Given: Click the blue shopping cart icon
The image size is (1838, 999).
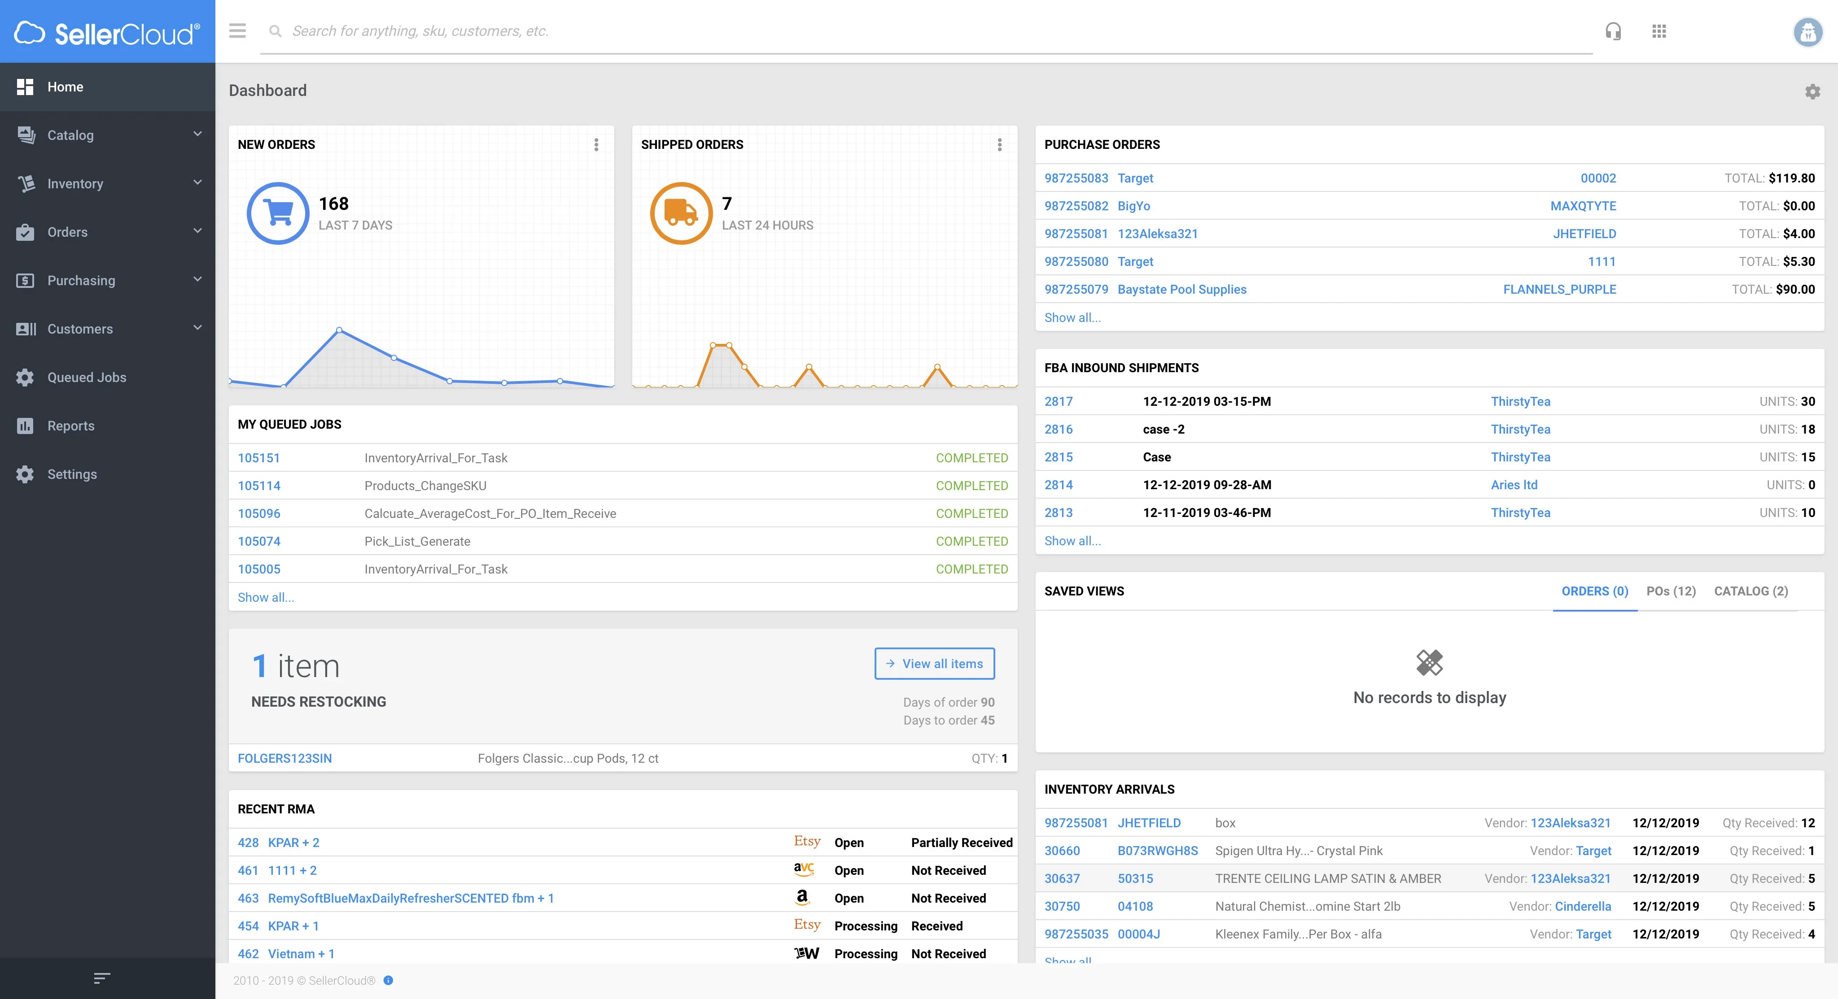Looking at the screenshot, I should 278,213.
